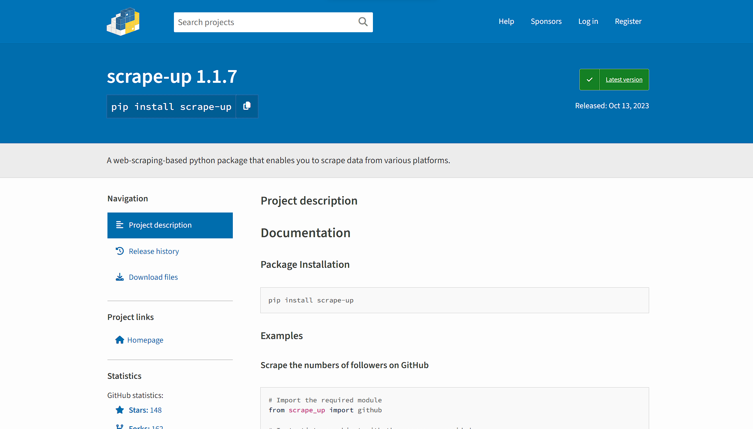This screenshot has height=429, width=753.
Task: Click the search magnifier icon
Action: [363, 22]
